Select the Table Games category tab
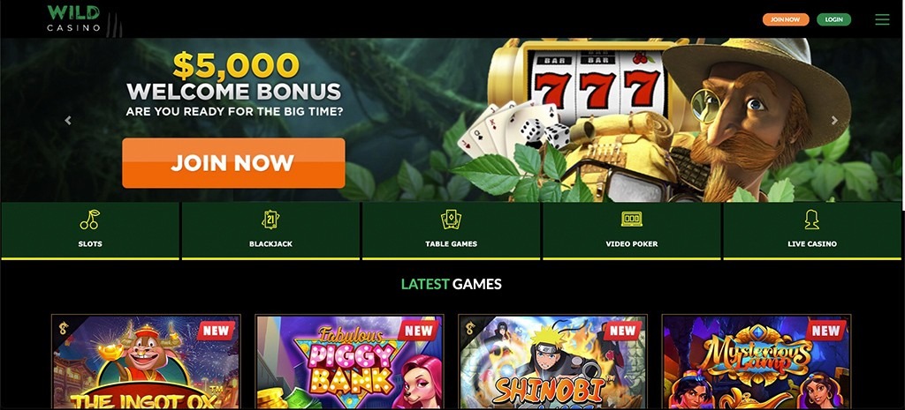905x410 pixels. (x=451, y=231)
